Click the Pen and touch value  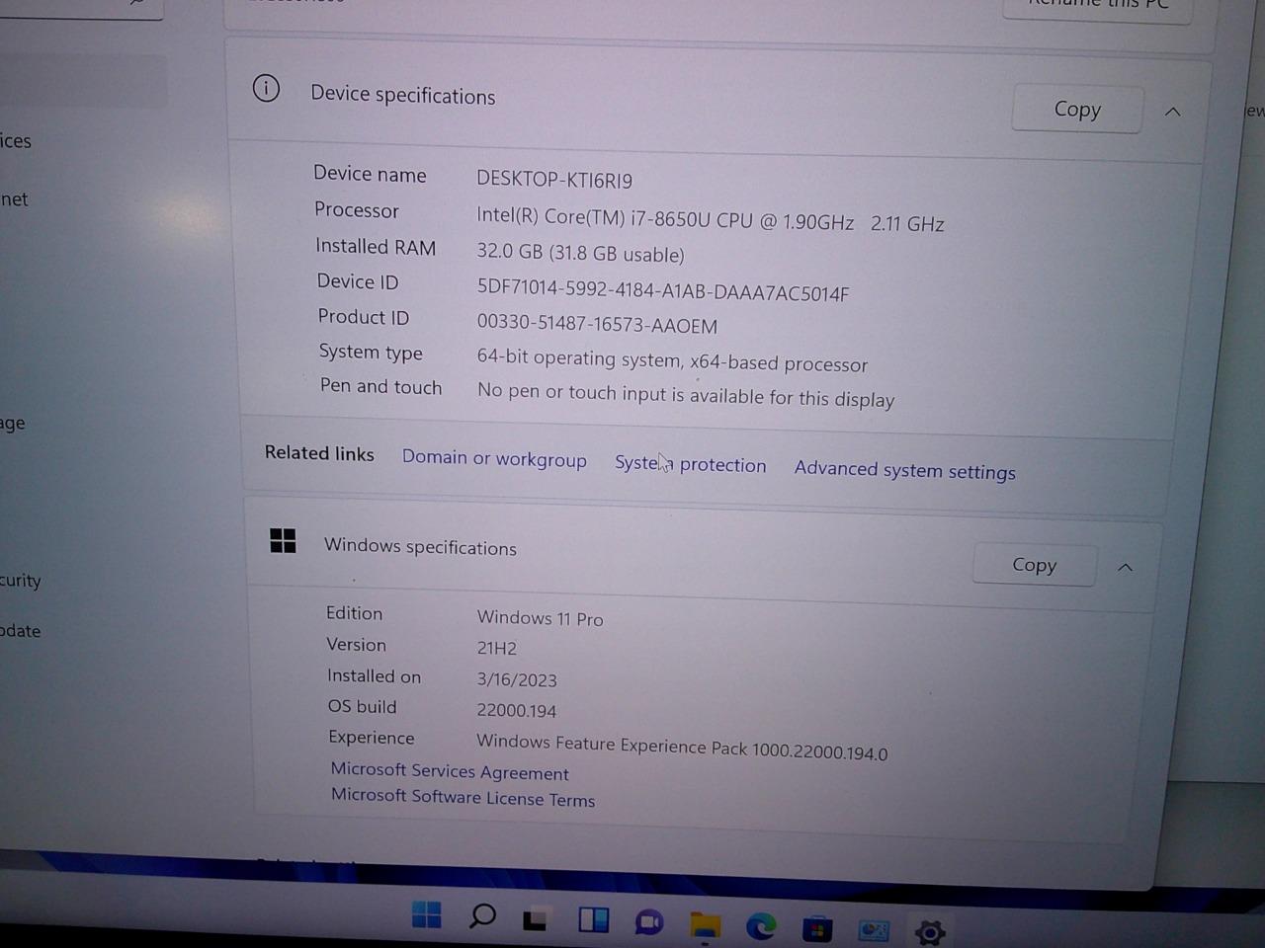pos(686,395)
